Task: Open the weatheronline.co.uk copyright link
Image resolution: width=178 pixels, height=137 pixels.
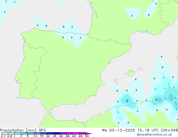Action: (x=154, y=134)
